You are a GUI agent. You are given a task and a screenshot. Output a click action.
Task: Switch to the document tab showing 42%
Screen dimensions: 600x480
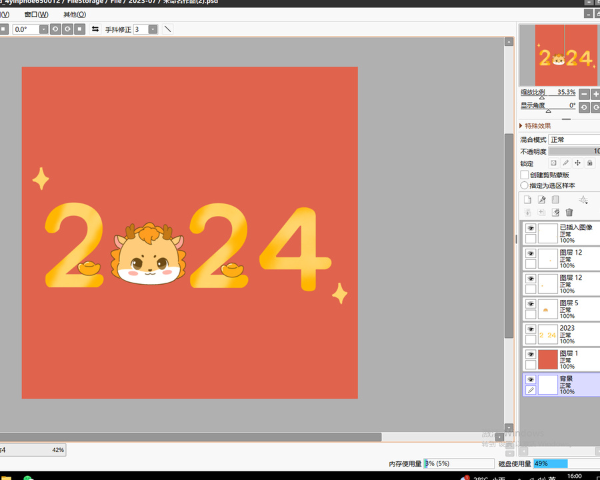pos(33,450)
